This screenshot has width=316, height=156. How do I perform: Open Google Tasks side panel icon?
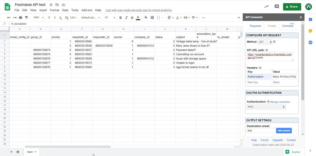310,42
